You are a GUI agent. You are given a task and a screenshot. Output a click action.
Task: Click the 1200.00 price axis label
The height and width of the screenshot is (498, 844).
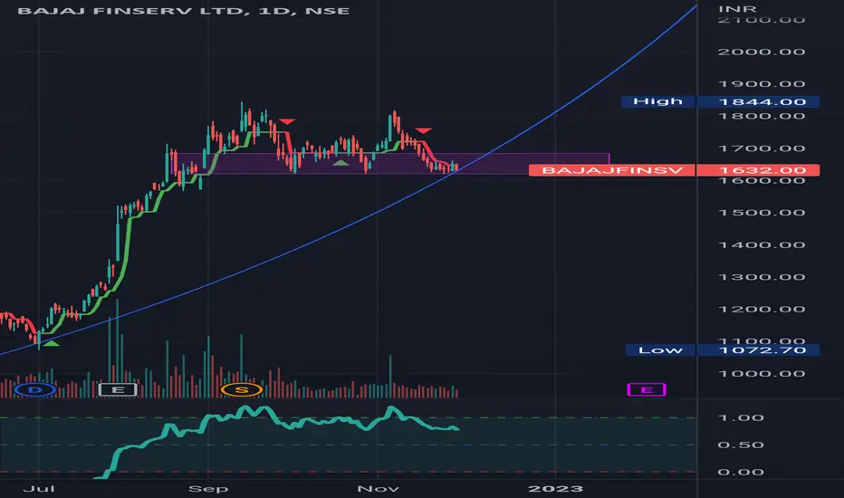pos(761,309)
